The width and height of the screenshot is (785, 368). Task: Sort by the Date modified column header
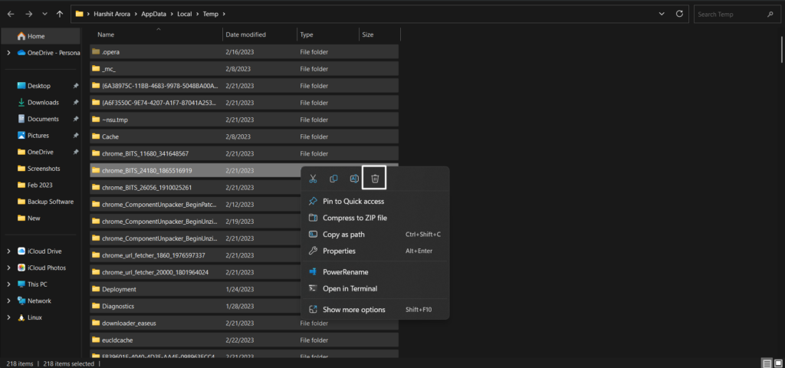(245, 34)
